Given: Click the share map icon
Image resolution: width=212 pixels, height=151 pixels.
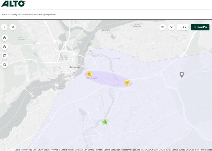Looking at the screenshot, I should (x=12, y=27).
